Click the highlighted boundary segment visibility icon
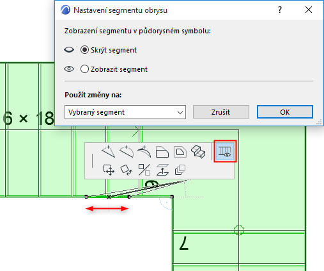Viewport: 324px width, 271px height. (x=225, y=151)
